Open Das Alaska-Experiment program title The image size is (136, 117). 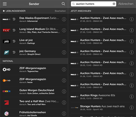39,18
